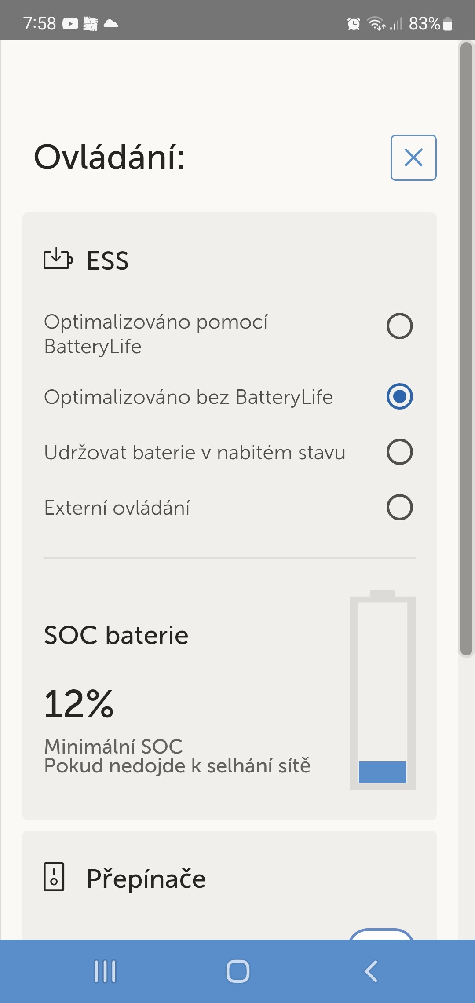Go back with Android back arrow
Viewport: 475px width, 1003px height.
pyautogui.click(x=371, y=971)
